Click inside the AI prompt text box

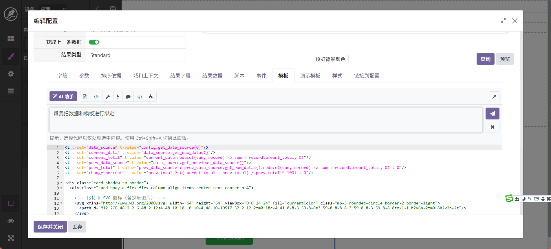coord(266,120)
